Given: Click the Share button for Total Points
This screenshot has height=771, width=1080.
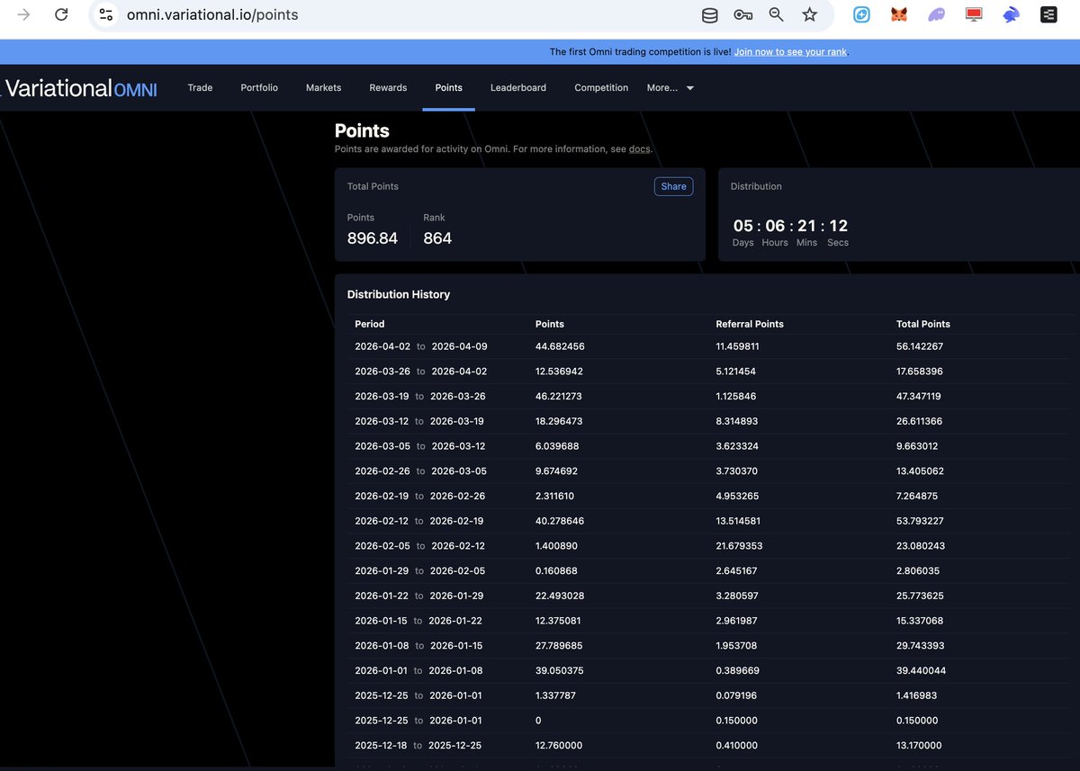Looking at the screenshot, I should tap(673, 186).
